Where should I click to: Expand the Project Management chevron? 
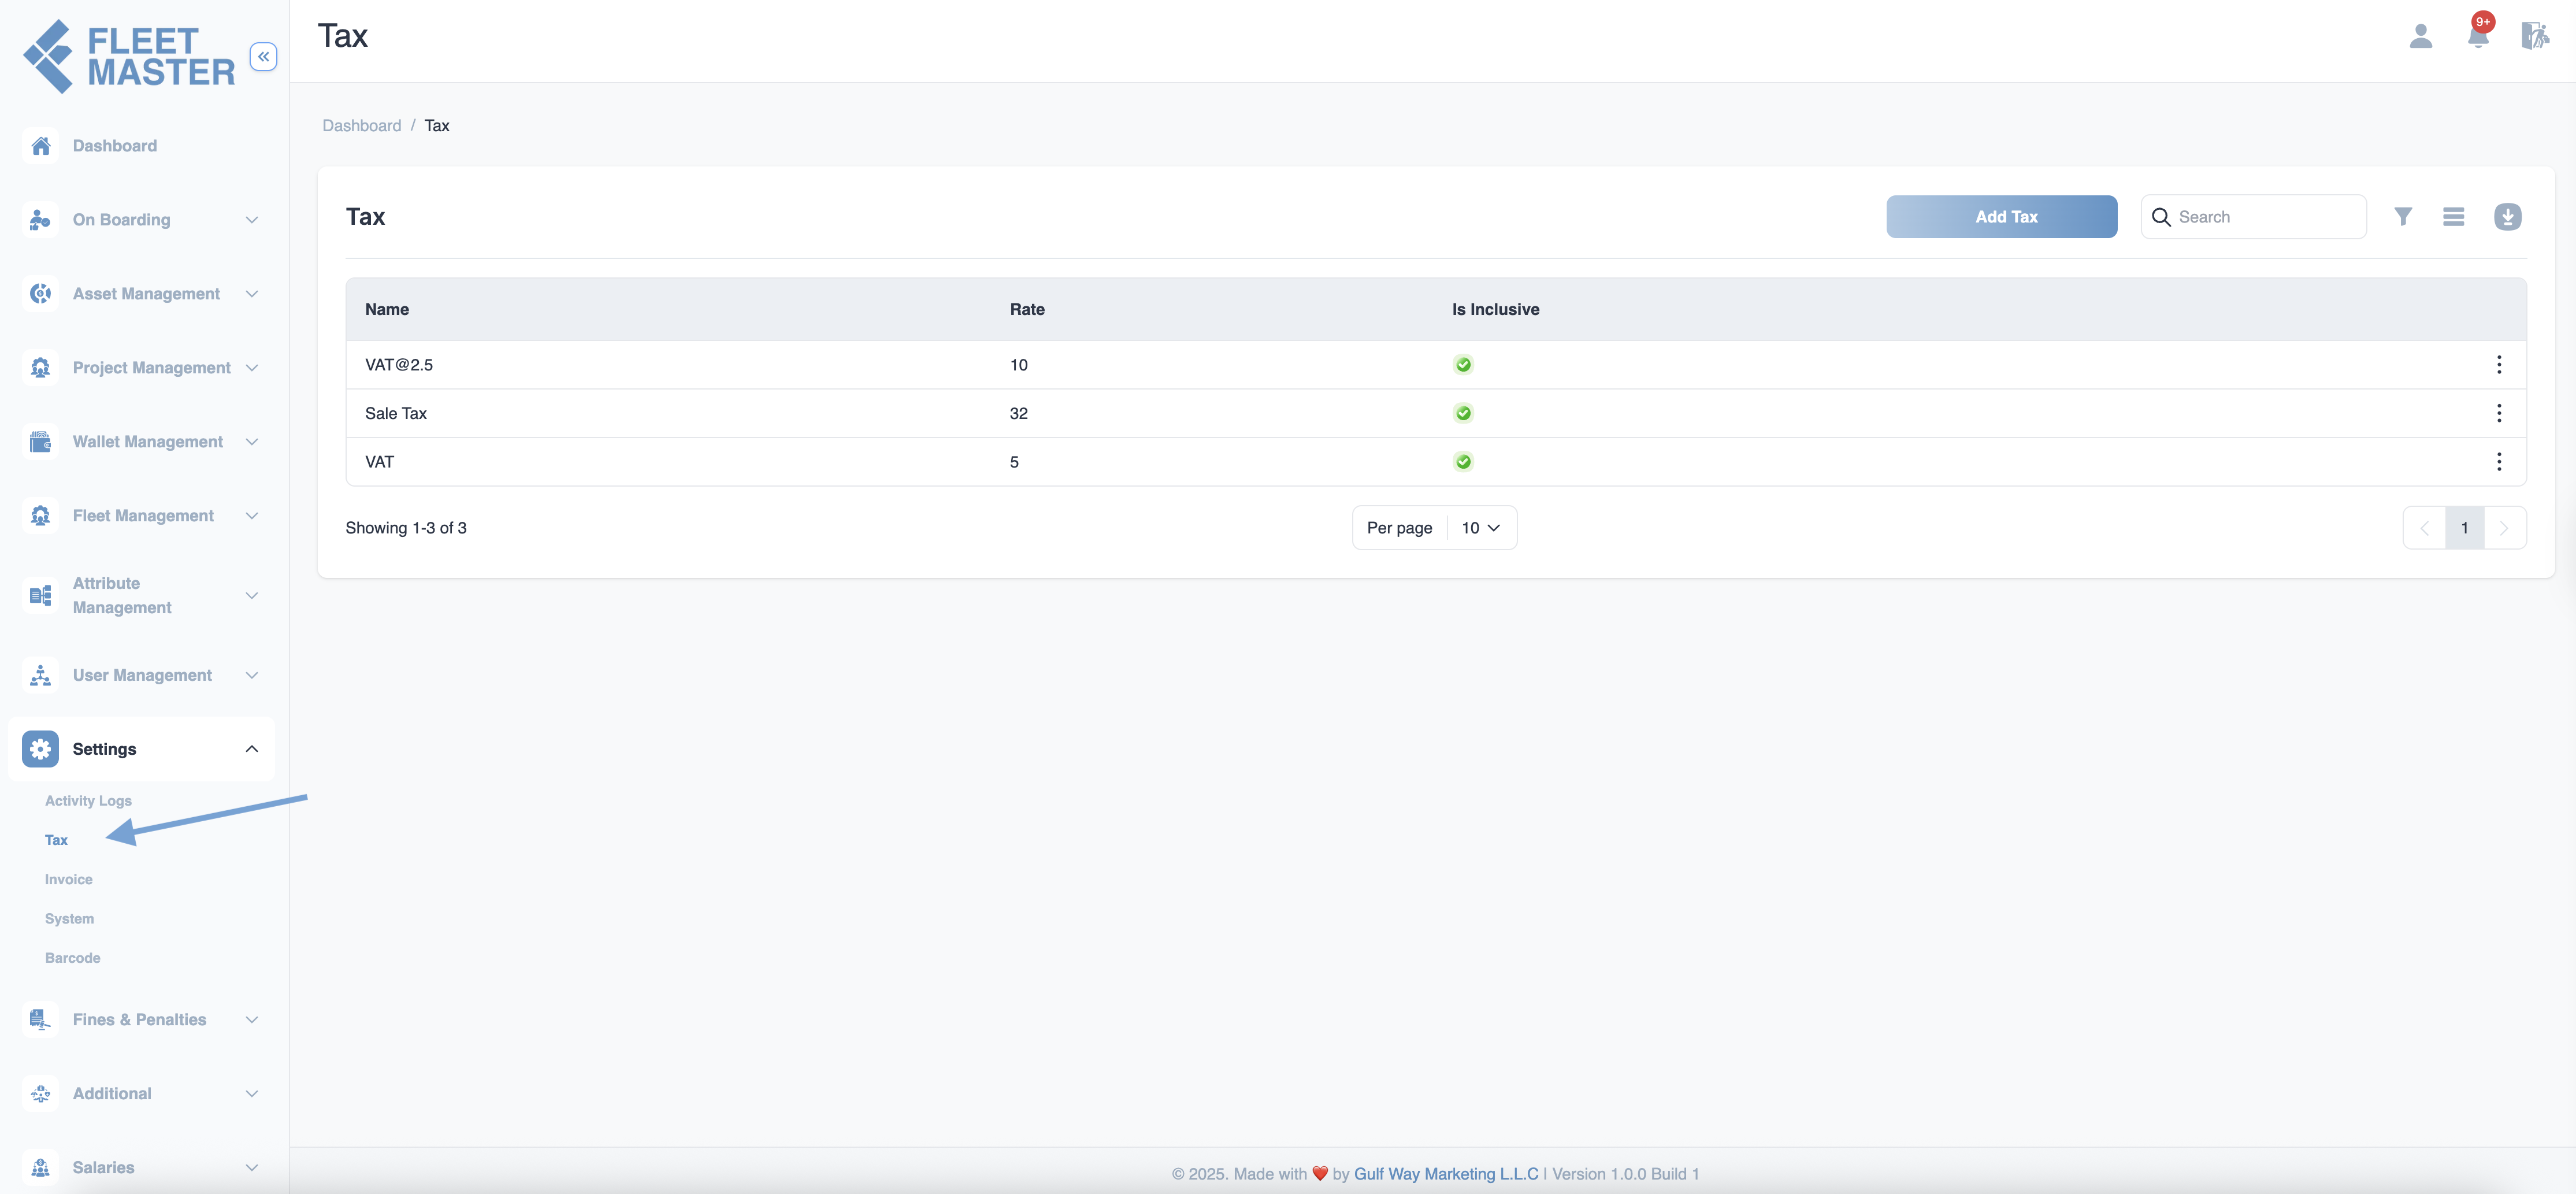(252, 368)
